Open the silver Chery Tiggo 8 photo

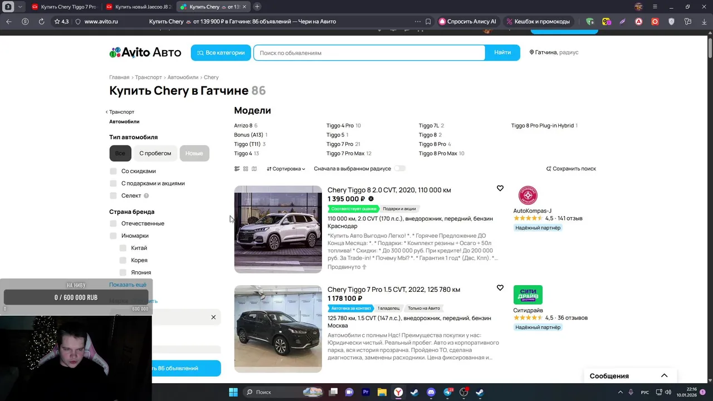(278, 229)
